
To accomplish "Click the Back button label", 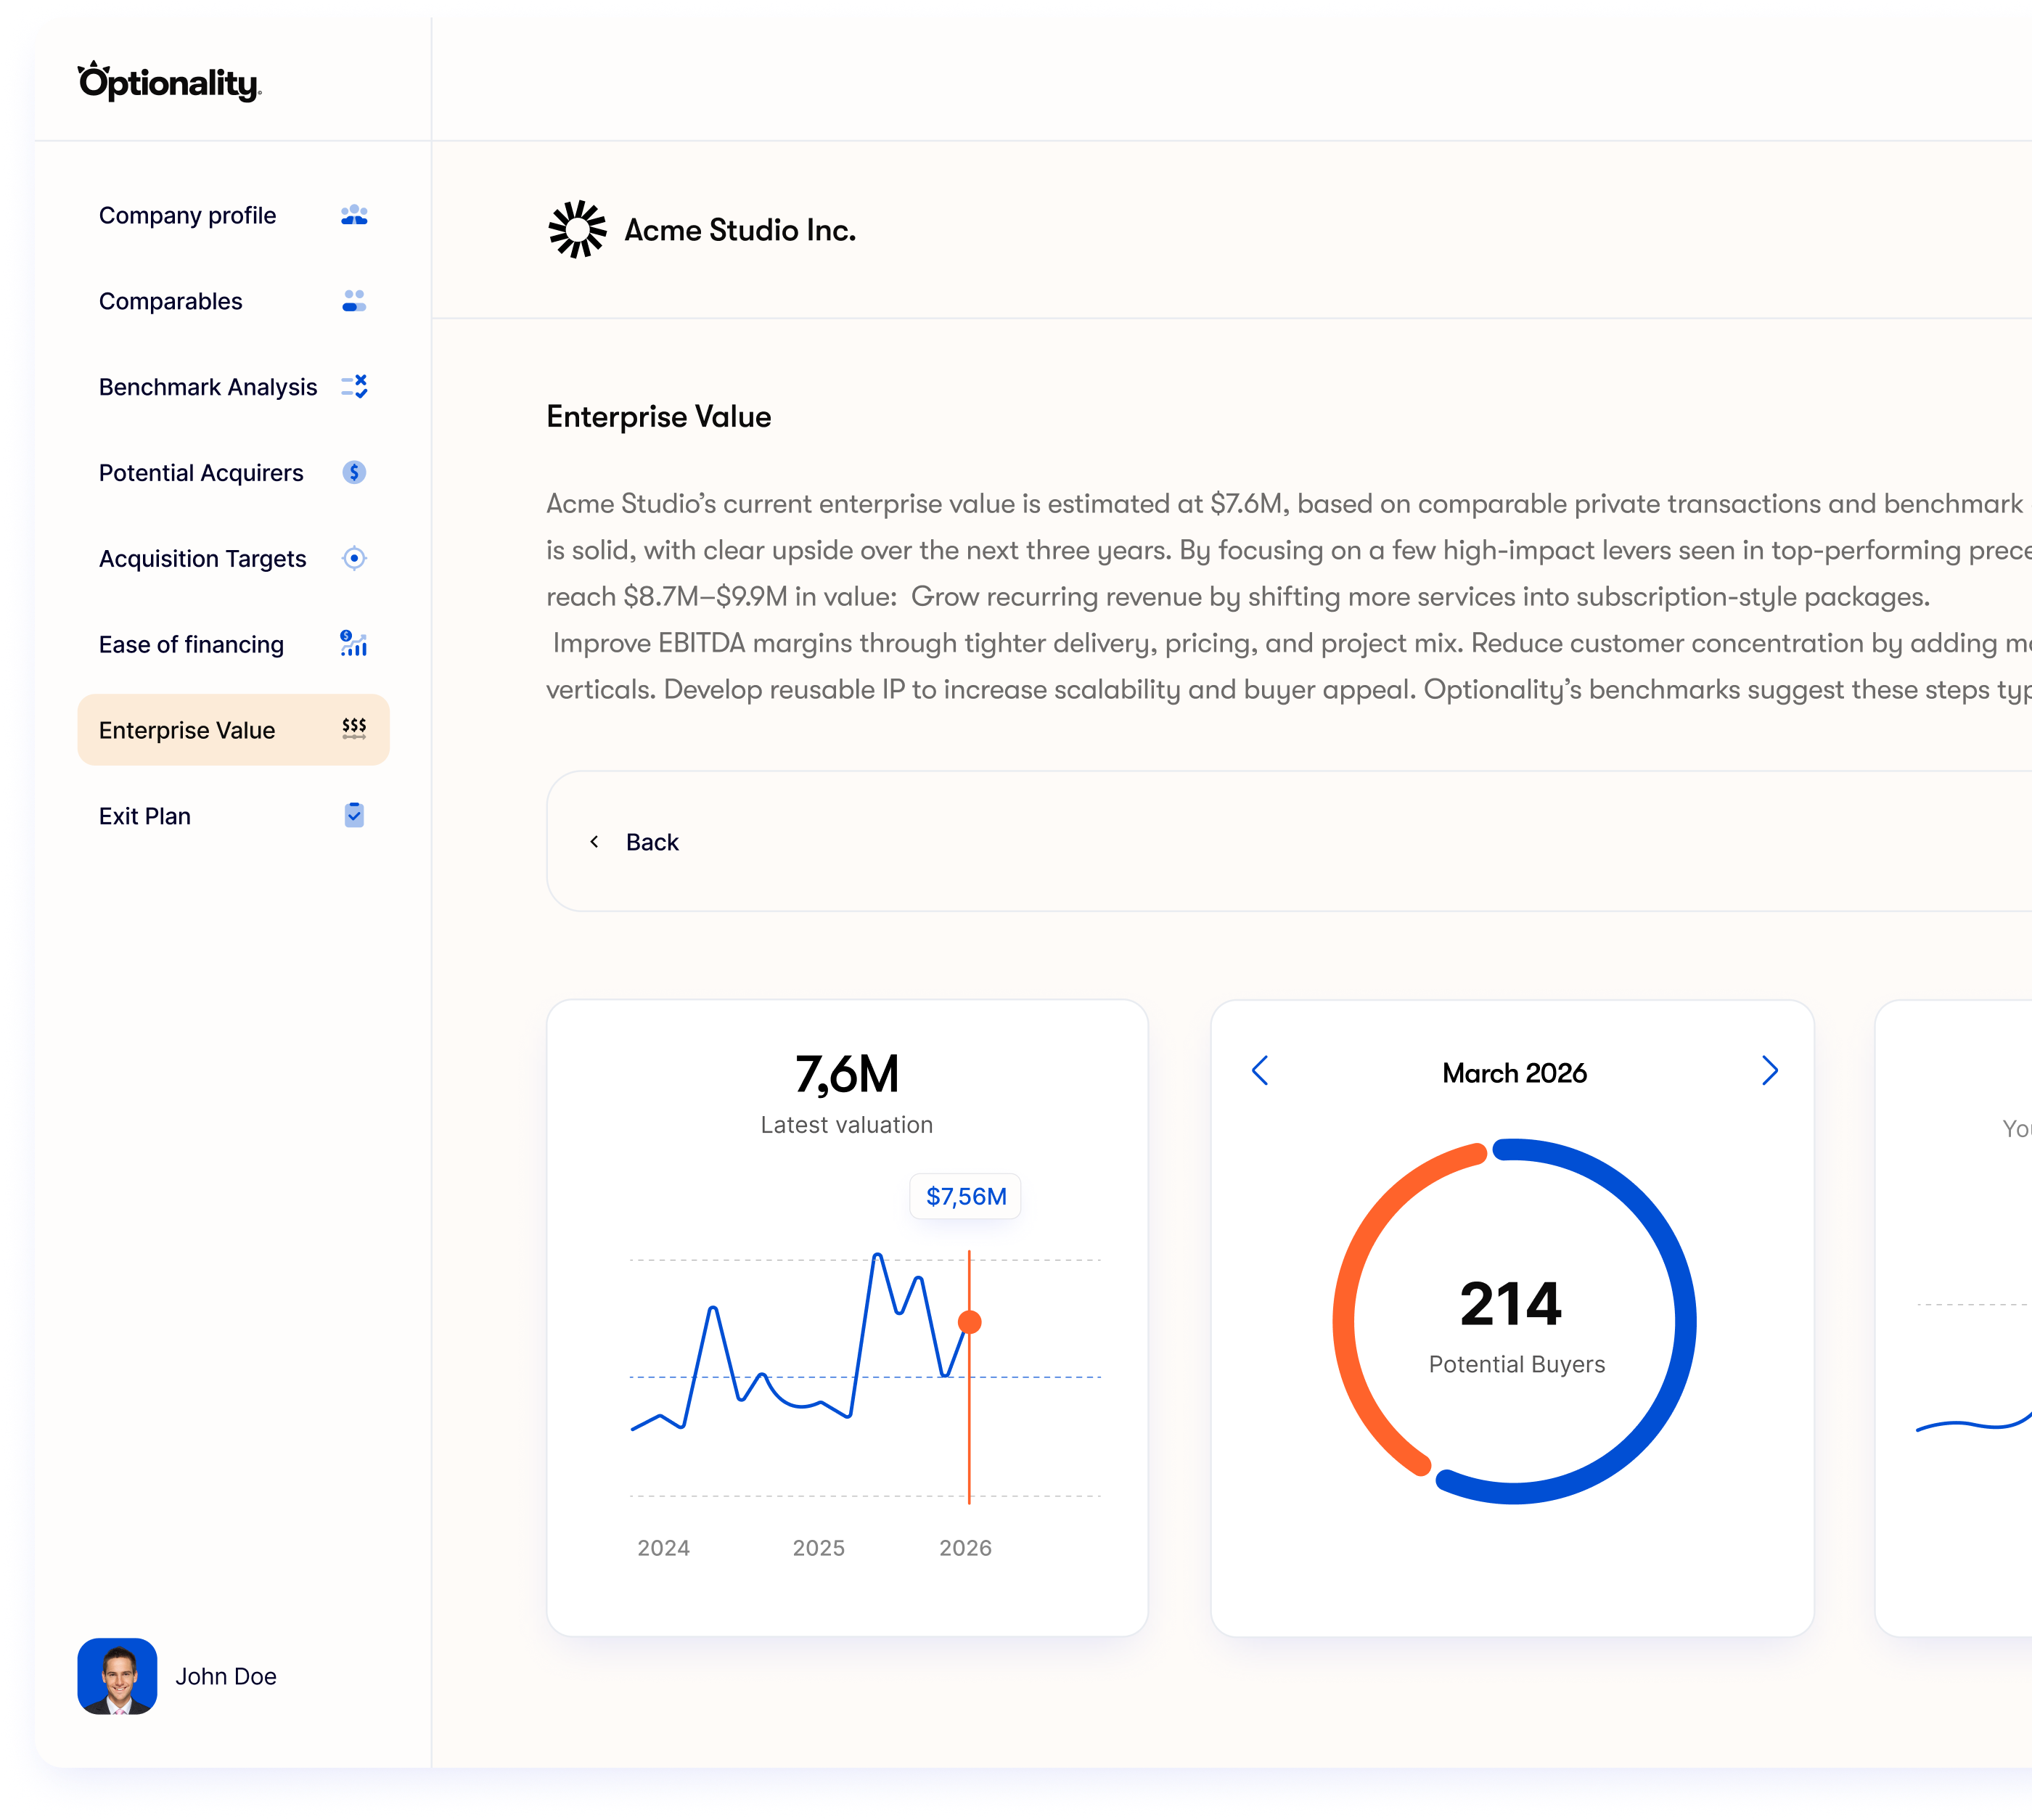I will tap(652, 842).
